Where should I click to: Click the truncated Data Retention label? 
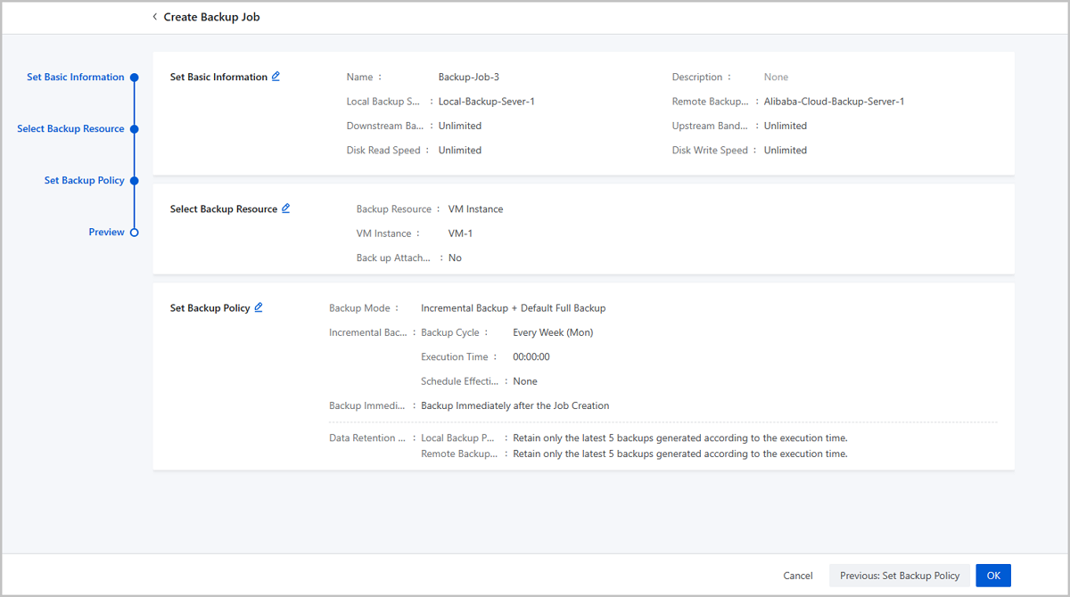click(367, 438)
